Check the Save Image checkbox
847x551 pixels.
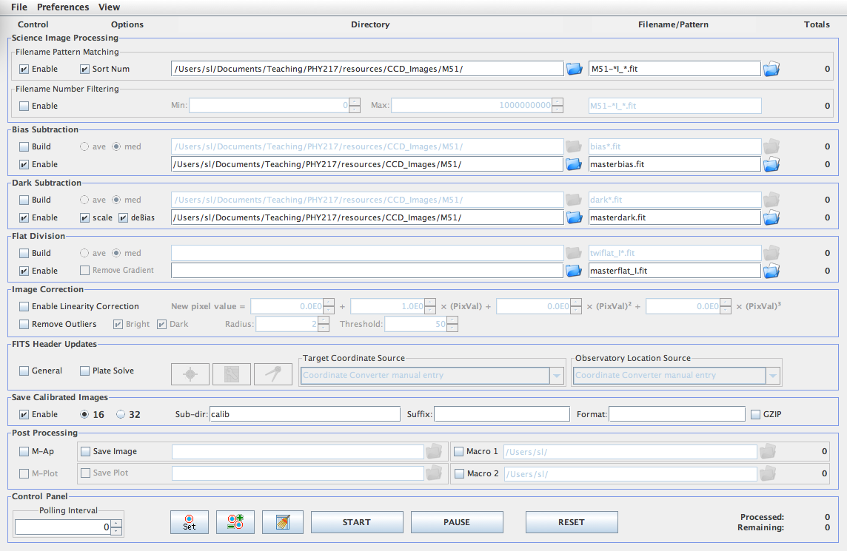tap(85, 452)
